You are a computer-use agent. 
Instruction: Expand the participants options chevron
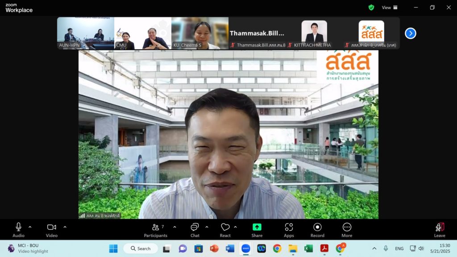174,227
